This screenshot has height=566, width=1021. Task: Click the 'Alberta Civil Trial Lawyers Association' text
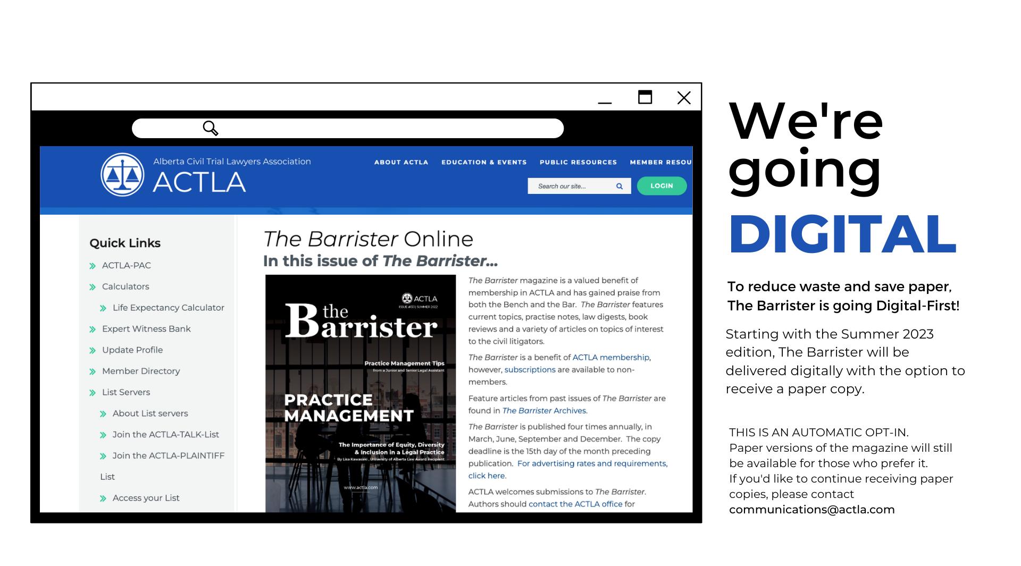pos(232,162)
